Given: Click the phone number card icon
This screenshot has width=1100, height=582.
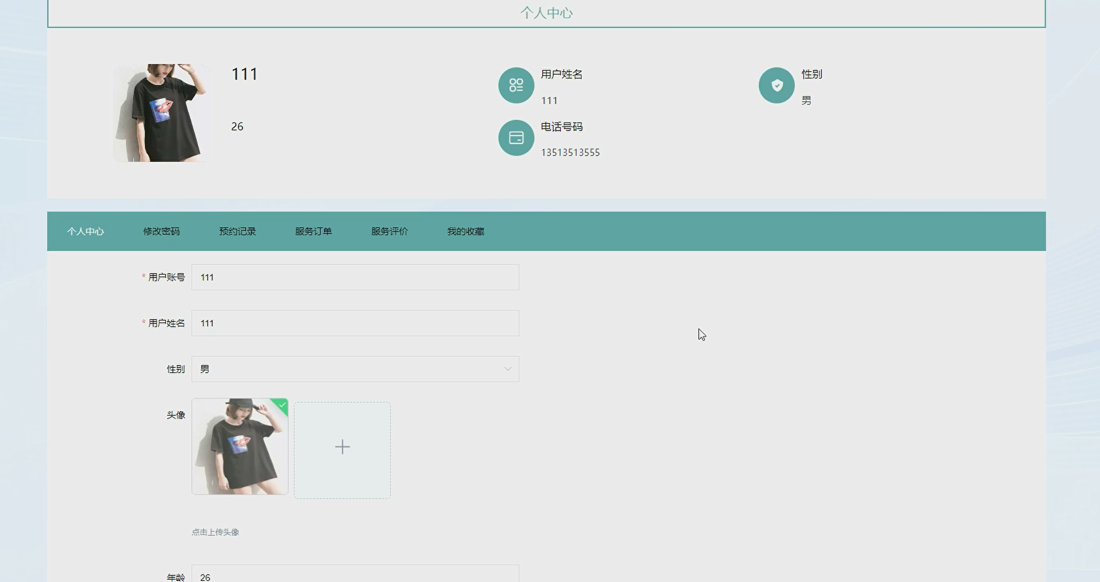Looking at the screenshot, I should [x=516, y=138].
